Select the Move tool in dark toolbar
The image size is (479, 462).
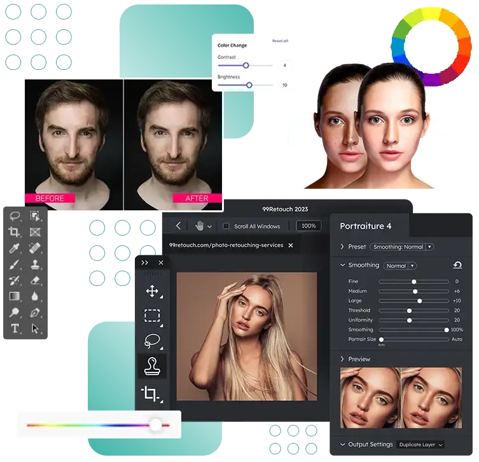(x=152, y=291)
